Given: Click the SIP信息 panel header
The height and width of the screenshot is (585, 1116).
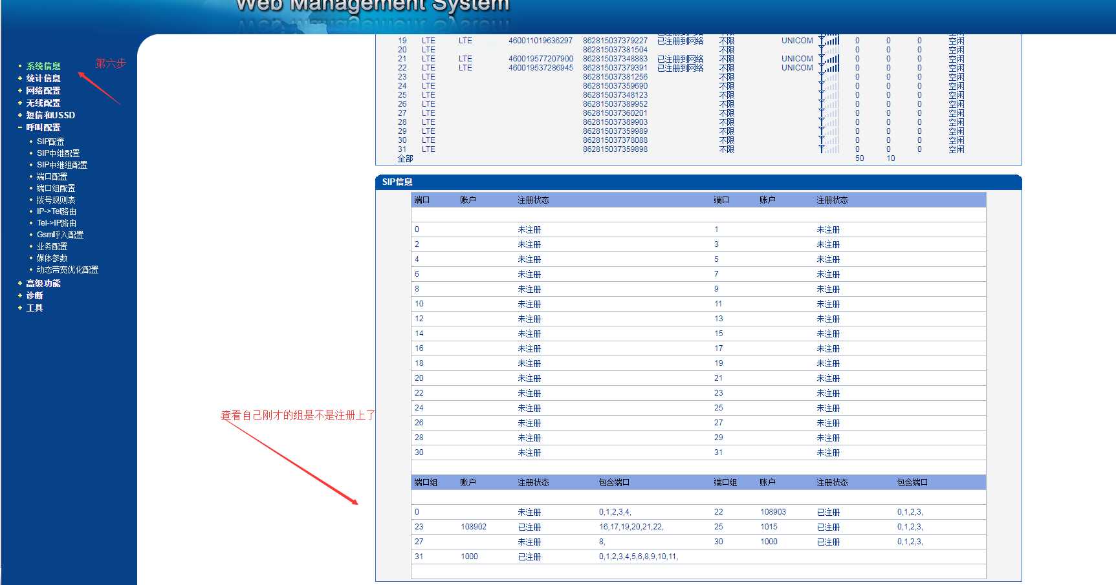Looking at the screenshot, I should click(698, 182).
